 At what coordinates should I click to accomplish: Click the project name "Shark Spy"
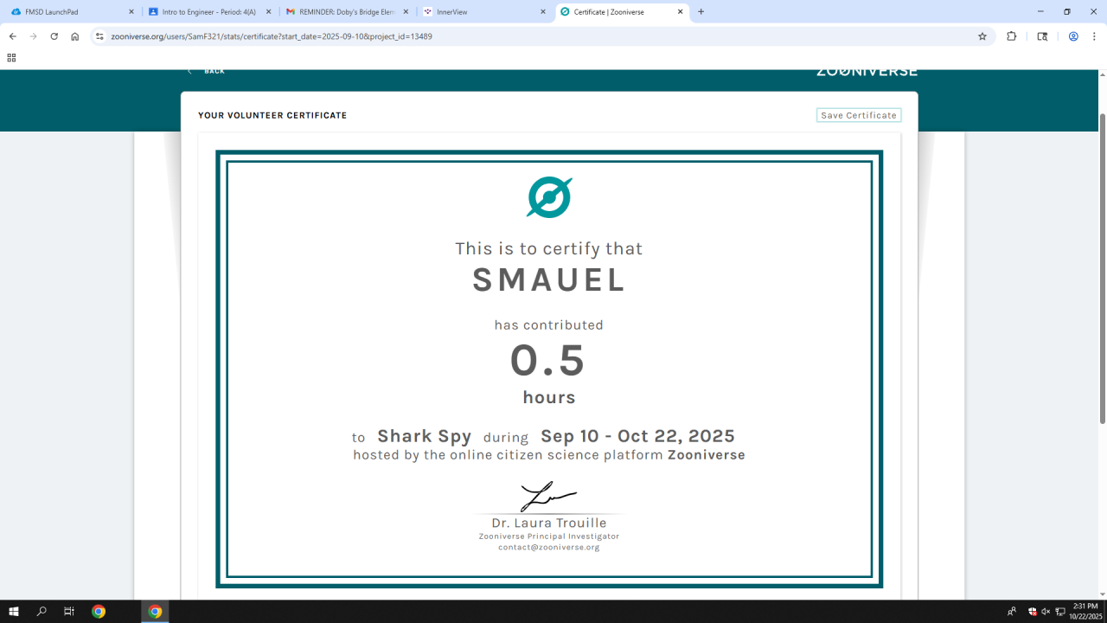click(x=425, y=437)
